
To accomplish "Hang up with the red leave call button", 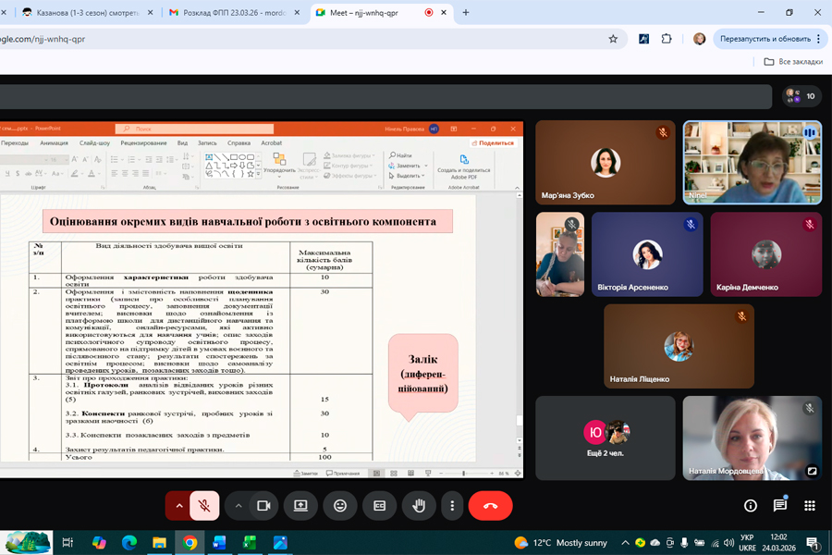I will (x=490, y=506).
